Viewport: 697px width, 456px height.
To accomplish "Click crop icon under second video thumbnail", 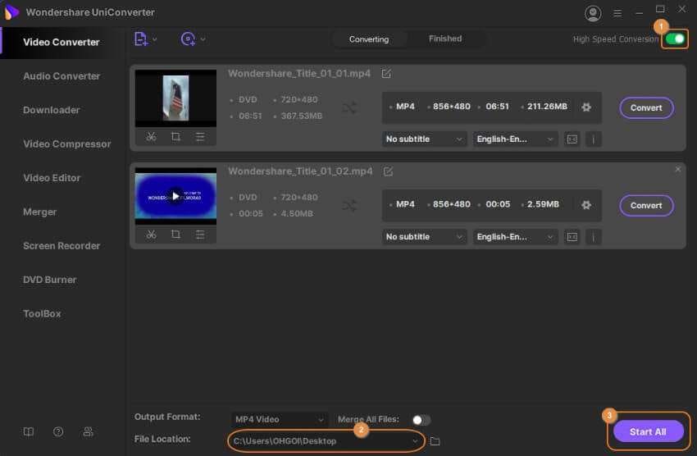I will click(x=175, y=235).
